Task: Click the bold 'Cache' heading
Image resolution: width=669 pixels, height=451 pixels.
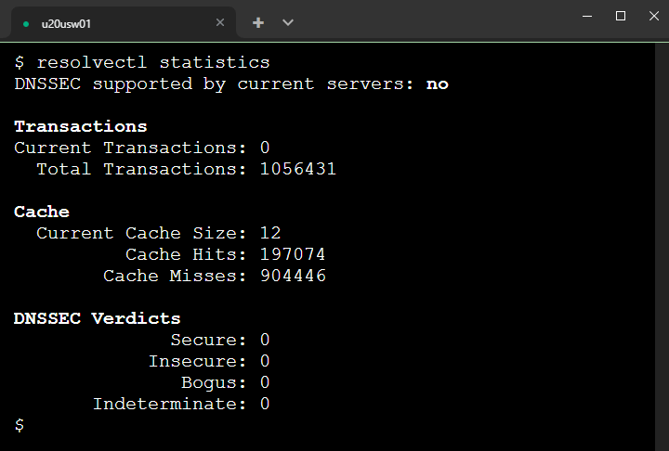Action: click(x=42, y=212)
